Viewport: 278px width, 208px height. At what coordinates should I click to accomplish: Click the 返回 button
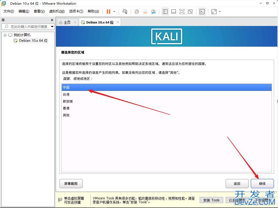tap(237, 184)
